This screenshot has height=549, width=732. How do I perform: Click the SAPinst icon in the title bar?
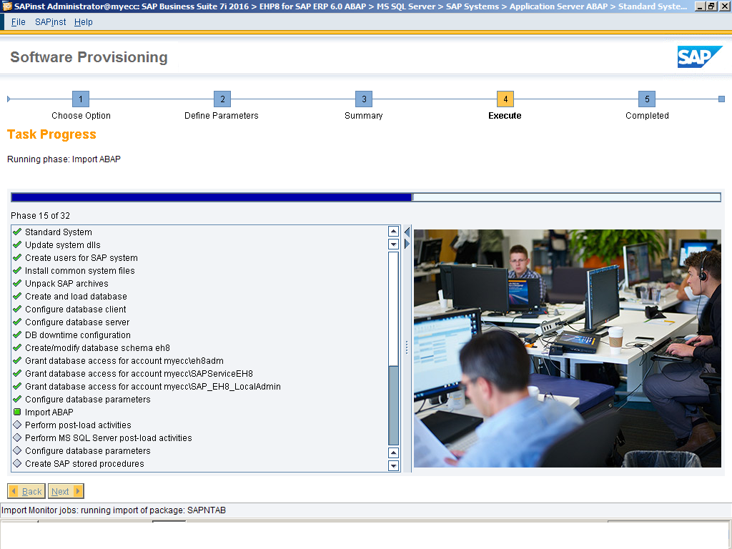(6, 6)
